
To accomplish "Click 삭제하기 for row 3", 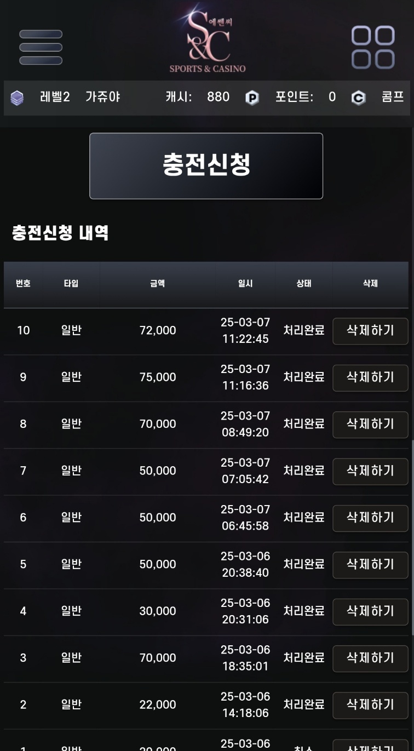I will (x=370, y=658).
